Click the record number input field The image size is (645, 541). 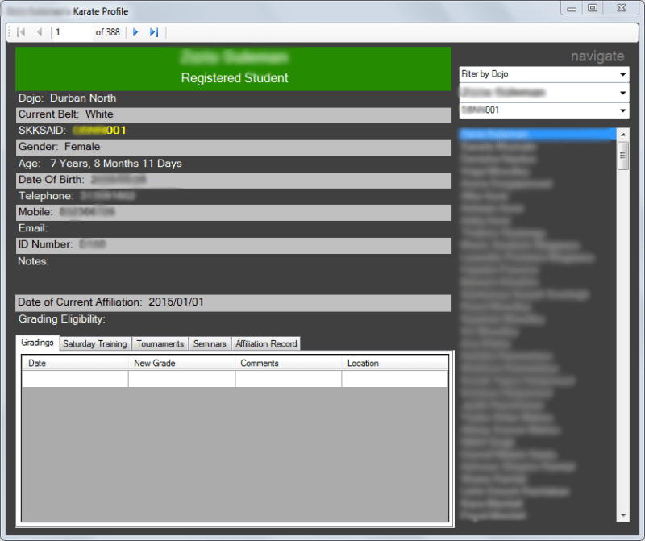[73, 32]
